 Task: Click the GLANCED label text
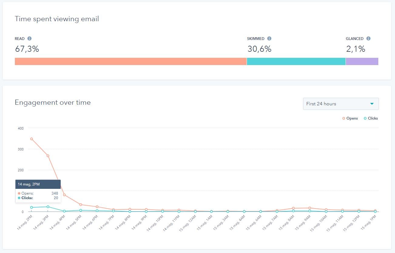point(355,39)
